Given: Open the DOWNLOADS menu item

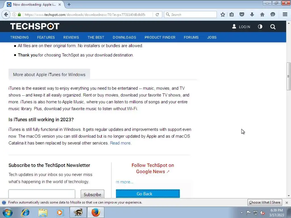Looking at the screenshot, I should [124, 37].
